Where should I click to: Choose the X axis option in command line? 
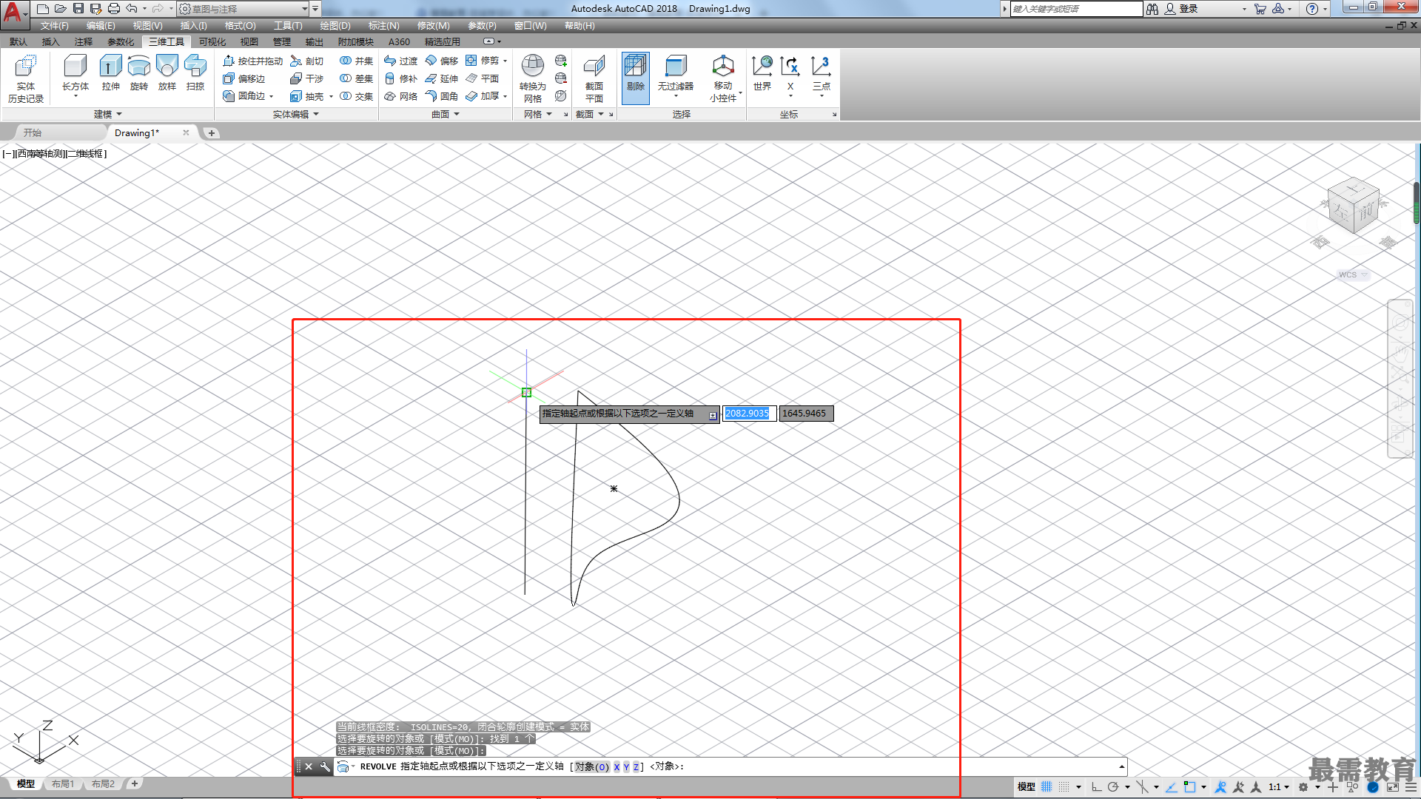pyautogui.click(x=617, y=766)
